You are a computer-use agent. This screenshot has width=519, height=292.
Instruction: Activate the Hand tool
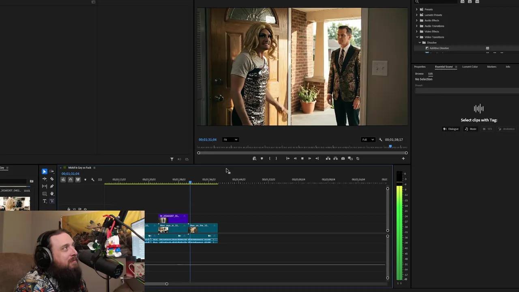click(x=52, y=194)
